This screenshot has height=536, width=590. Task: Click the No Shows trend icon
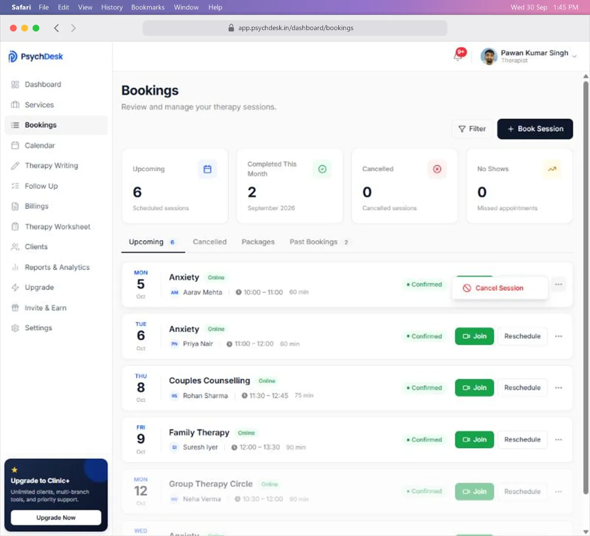click(x=552, y=169)
